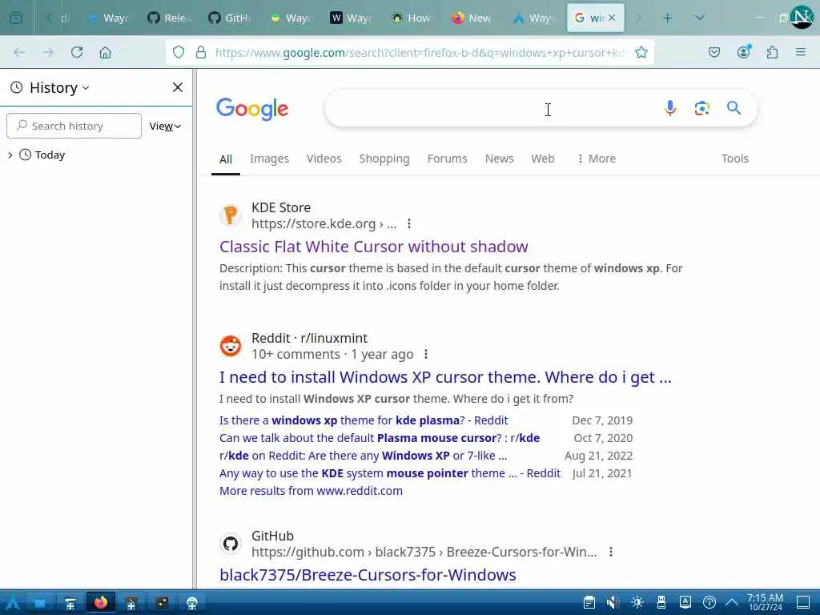Viewport: 820px width, 615px height.
Task: Close the History sidebar with the X
Action: (178, 87)
